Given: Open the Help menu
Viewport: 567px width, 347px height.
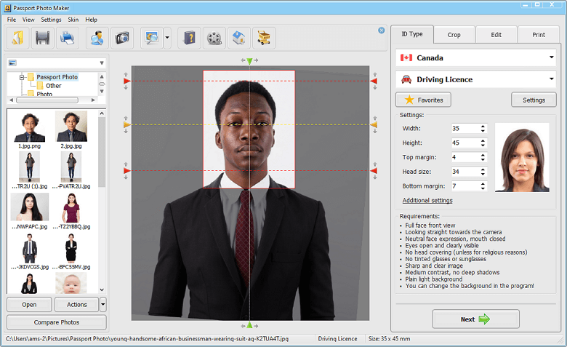Looking at the screenshot, I should 91,20.
